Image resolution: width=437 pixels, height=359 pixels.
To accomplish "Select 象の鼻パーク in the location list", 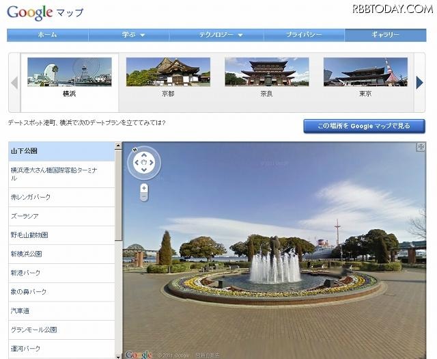I will point(61,292).
